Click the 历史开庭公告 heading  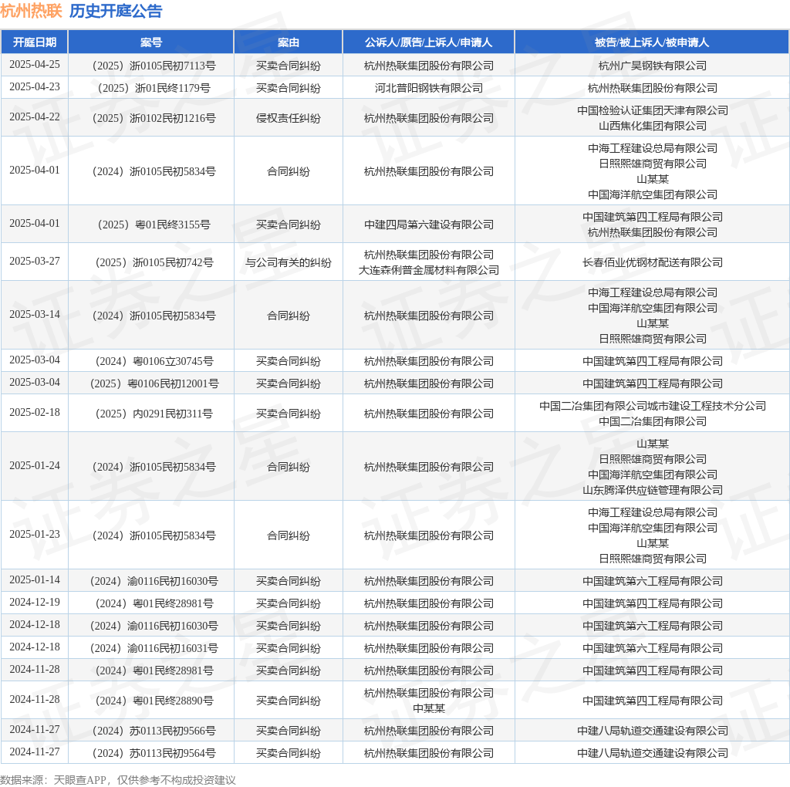coord(116,11)
